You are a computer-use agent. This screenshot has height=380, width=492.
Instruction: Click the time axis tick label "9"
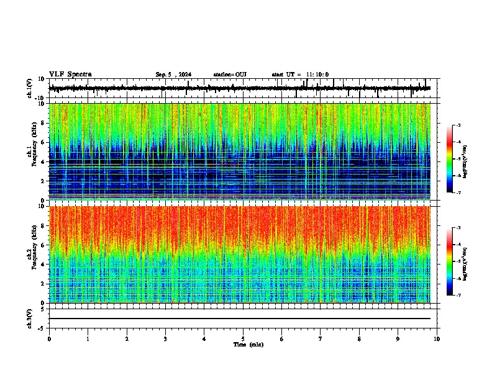398,339
